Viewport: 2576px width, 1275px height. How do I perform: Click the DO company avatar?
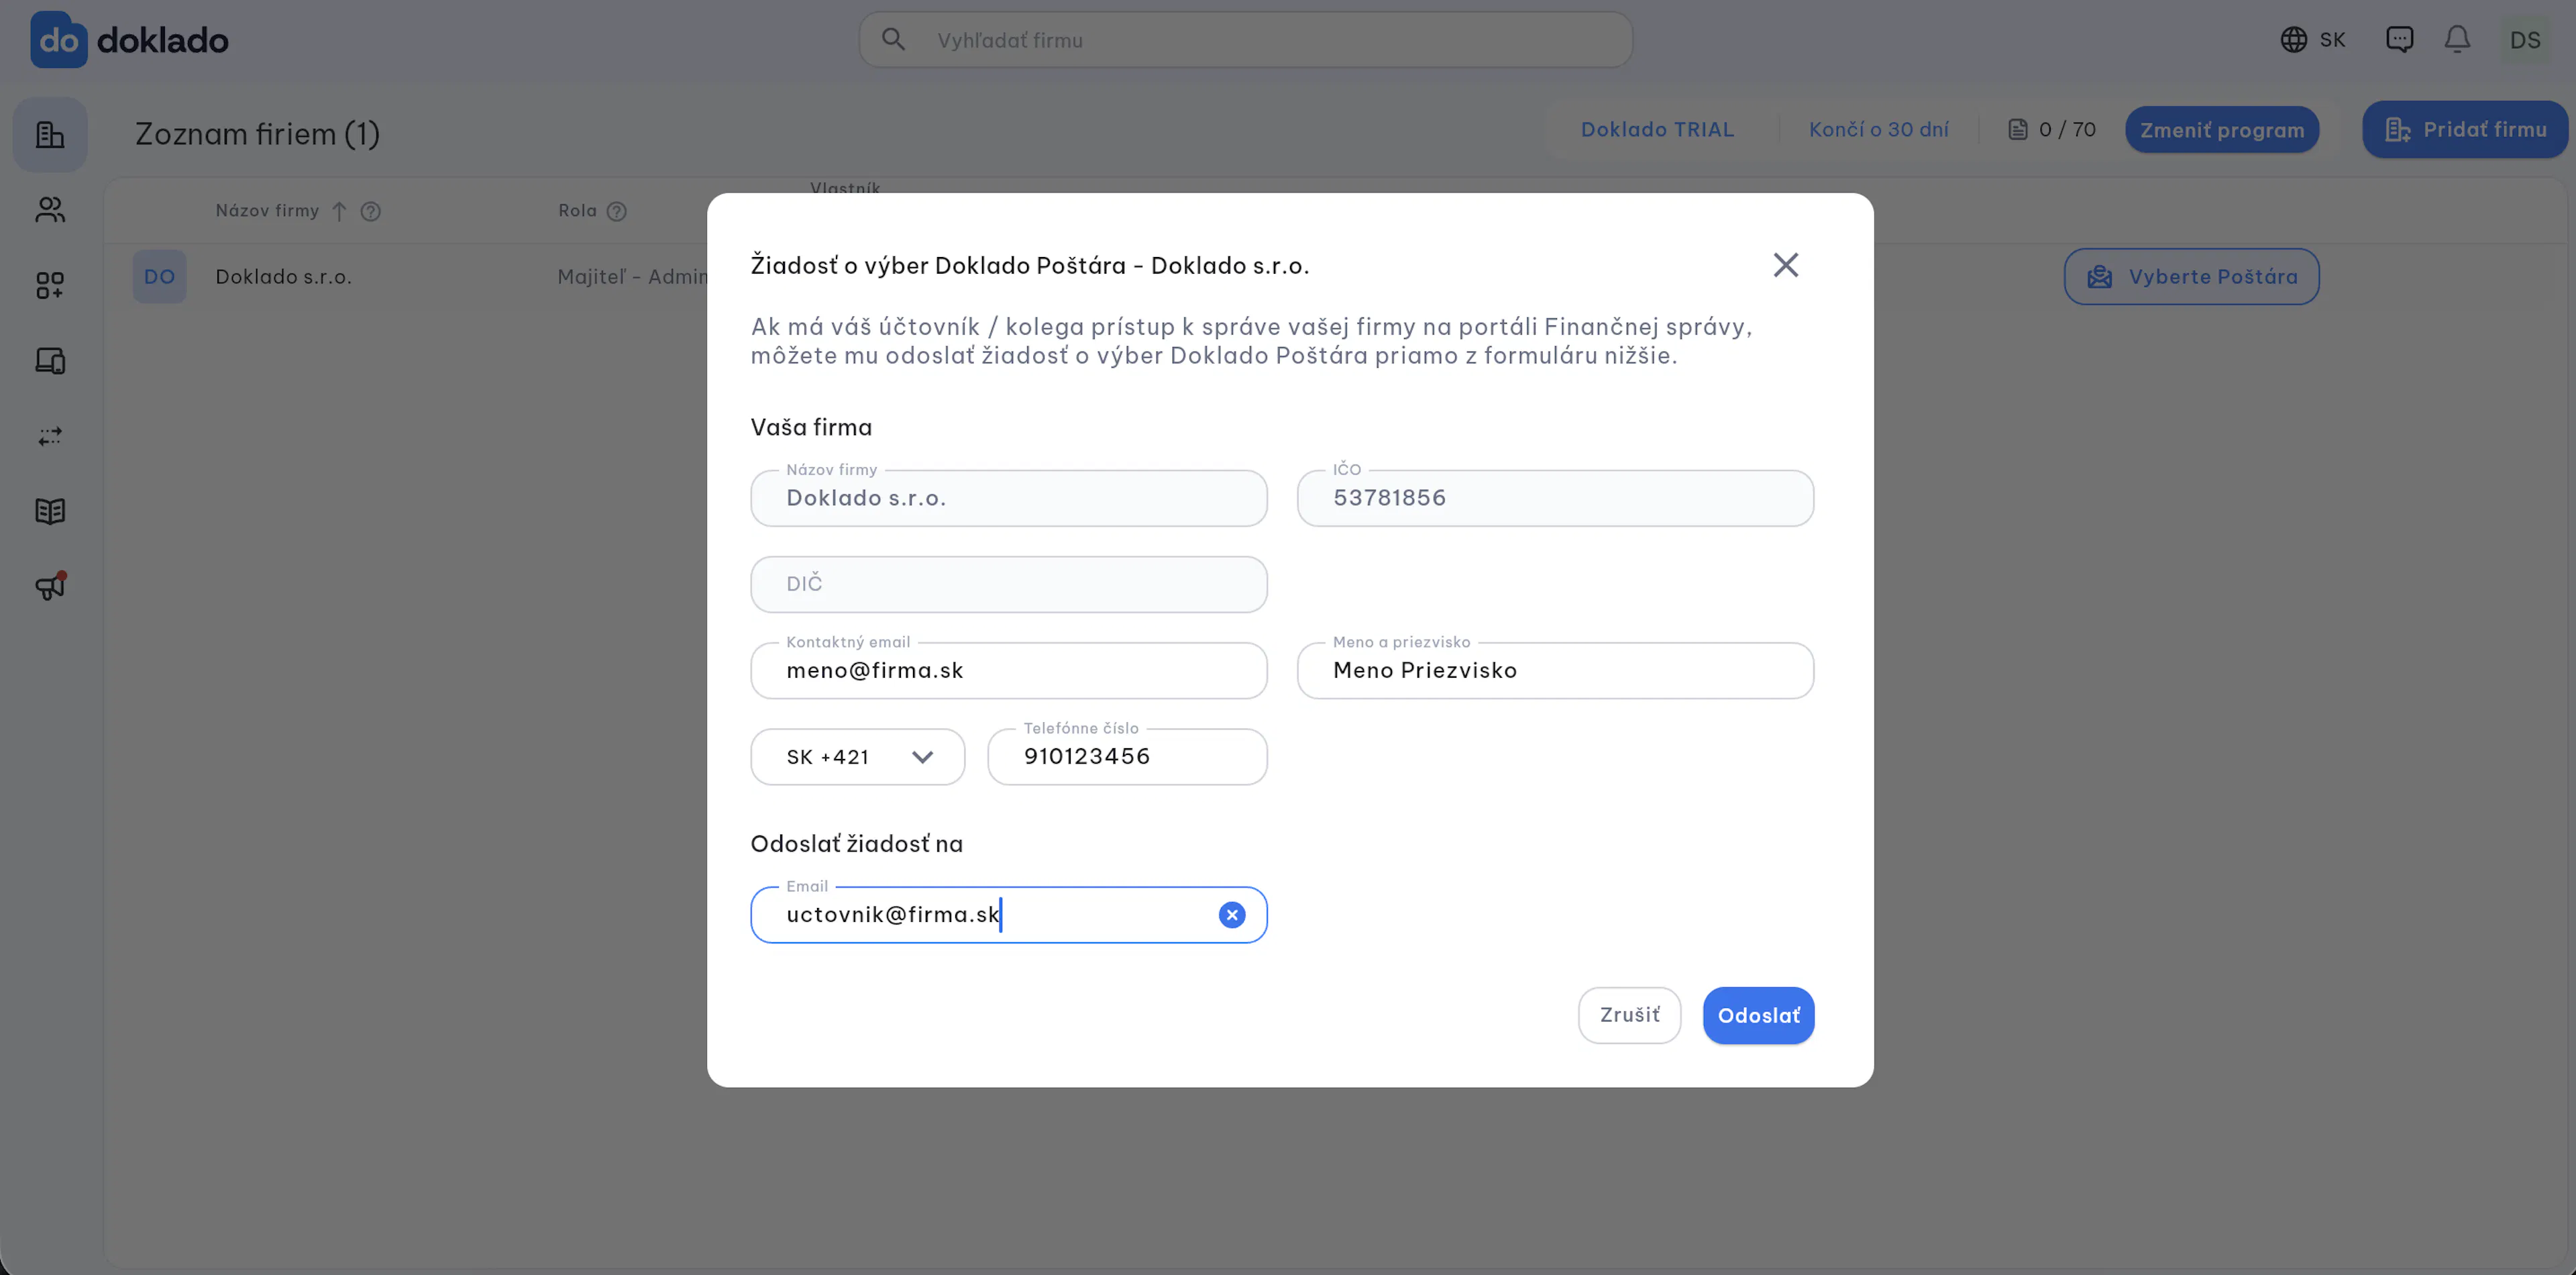160,276
